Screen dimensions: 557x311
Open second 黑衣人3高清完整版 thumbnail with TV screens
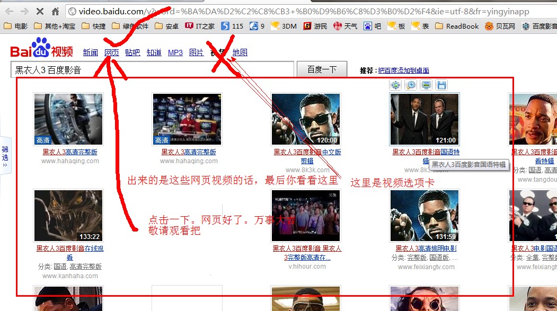[187, 119]
